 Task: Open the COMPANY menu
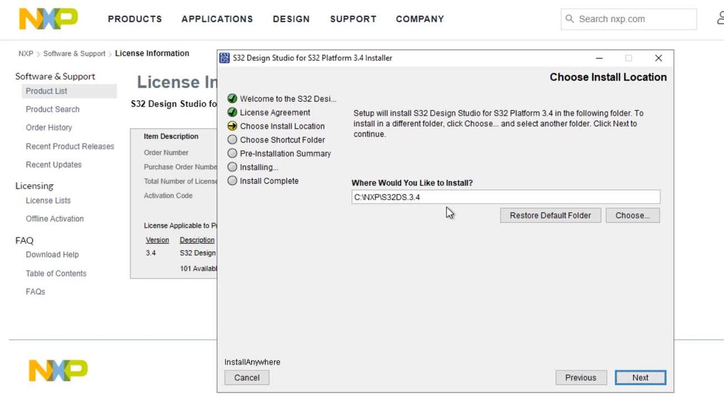click(420, 19)
